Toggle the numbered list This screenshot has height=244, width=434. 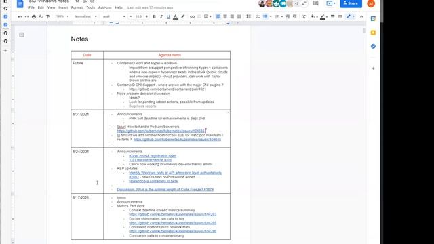tap(277, 16)
